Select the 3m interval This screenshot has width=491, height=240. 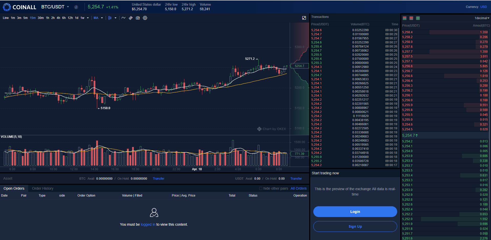pyautogui.click(x=19, y=18)
